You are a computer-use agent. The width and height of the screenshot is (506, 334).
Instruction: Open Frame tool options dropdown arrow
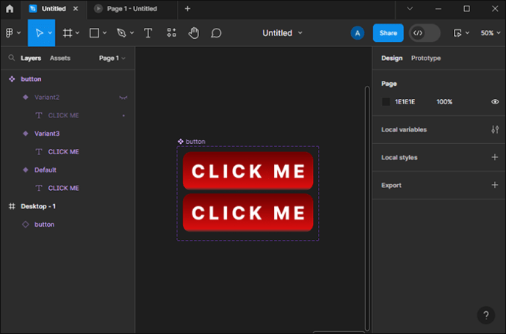[77, 33]
